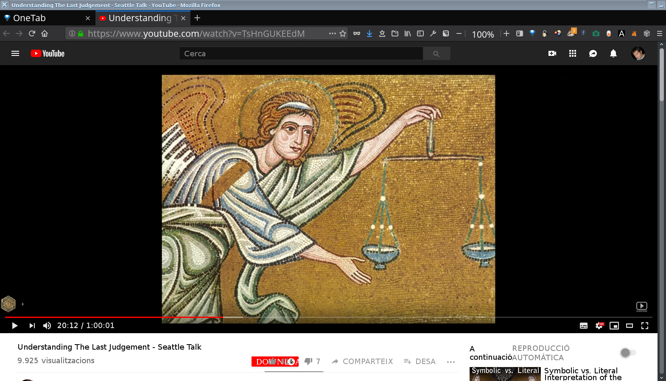The image size is (666, 381).
Task: Open the notifications bell
Action: click(x=613, y=53)
